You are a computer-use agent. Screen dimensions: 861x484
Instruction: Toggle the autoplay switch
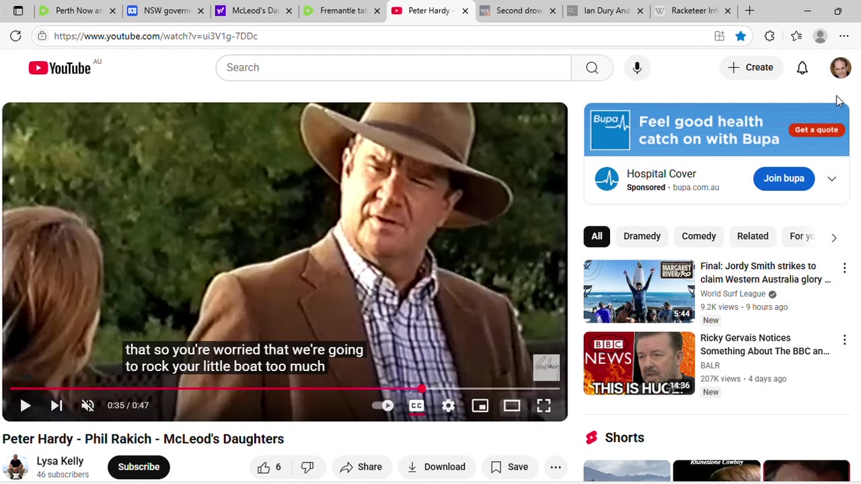(383, 405)
